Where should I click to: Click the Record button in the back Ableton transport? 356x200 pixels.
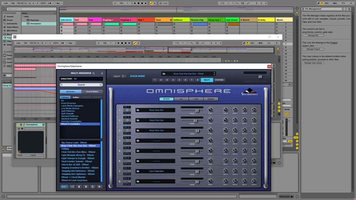coord(142,3)
